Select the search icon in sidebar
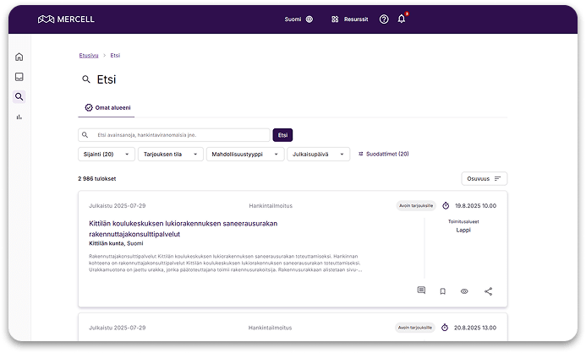This screenshot has width=586, height=353. click(19, 96)
